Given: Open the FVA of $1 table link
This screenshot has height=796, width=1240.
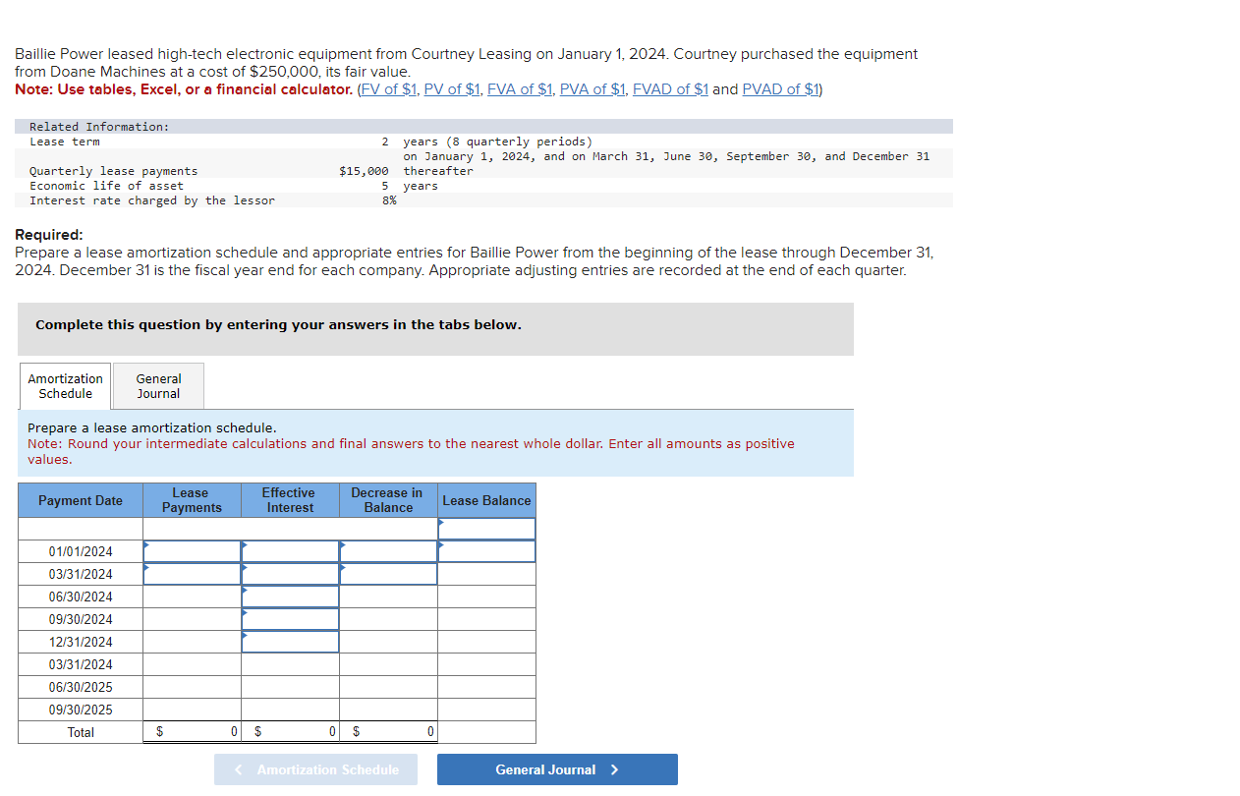Looking at the screenshot, I should [x=520, y=88].
